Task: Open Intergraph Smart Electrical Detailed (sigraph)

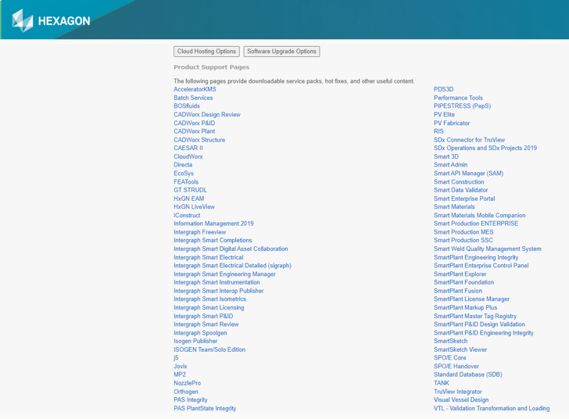Action: tap(232, 266)
